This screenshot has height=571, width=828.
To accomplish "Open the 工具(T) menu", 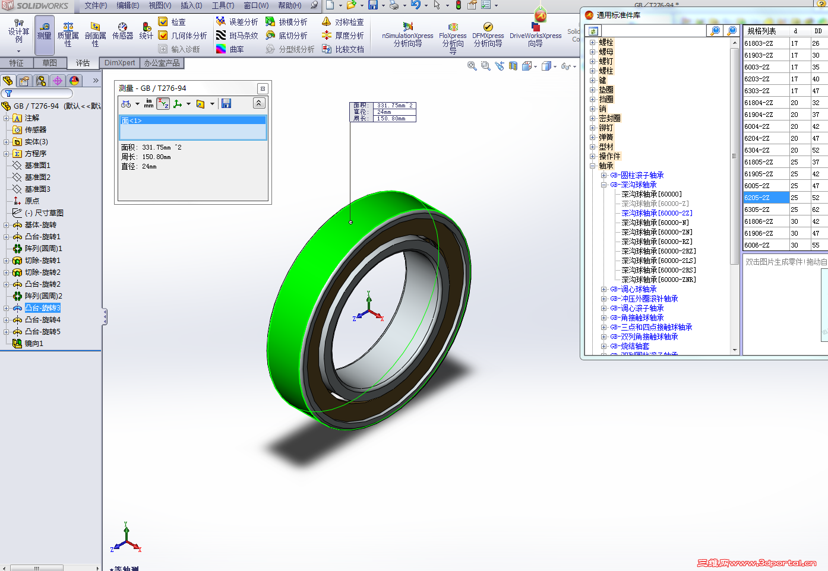I will [x=223, y=5].
